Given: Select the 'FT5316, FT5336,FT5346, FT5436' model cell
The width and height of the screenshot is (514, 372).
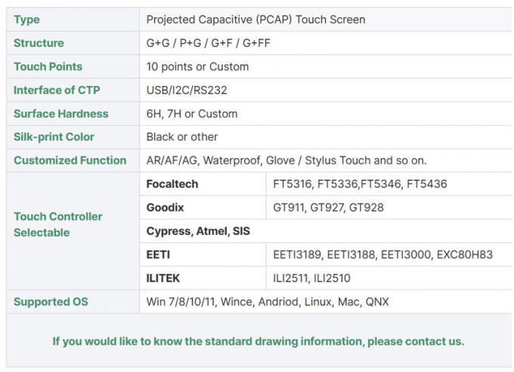Looking at the screenshot, I should (x=360, y=184).
